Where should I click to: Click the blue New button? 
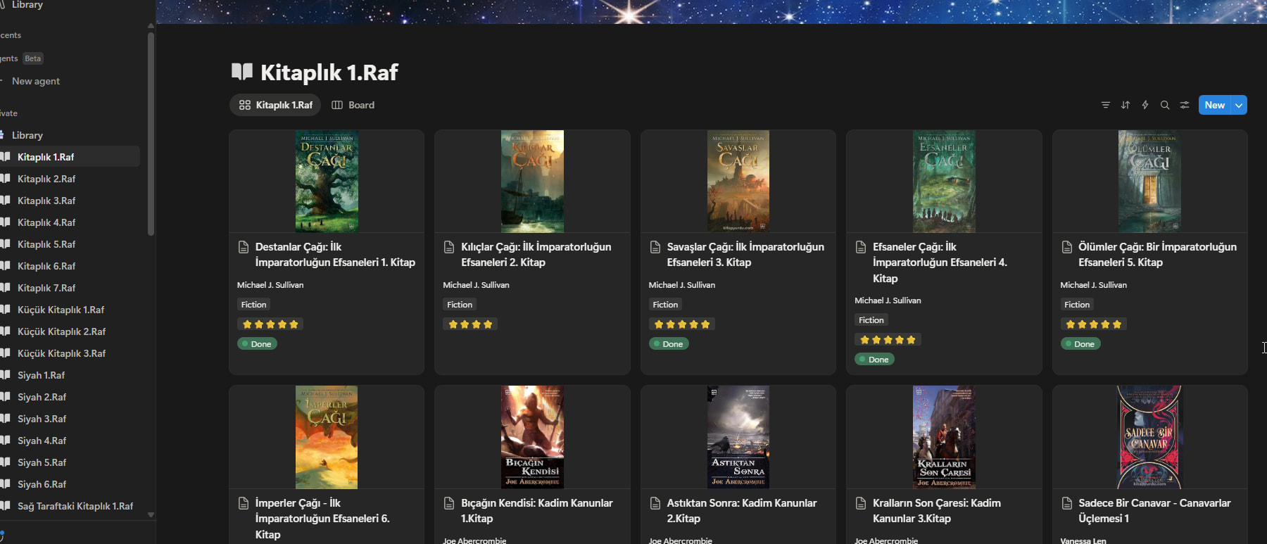(1214, 105)
